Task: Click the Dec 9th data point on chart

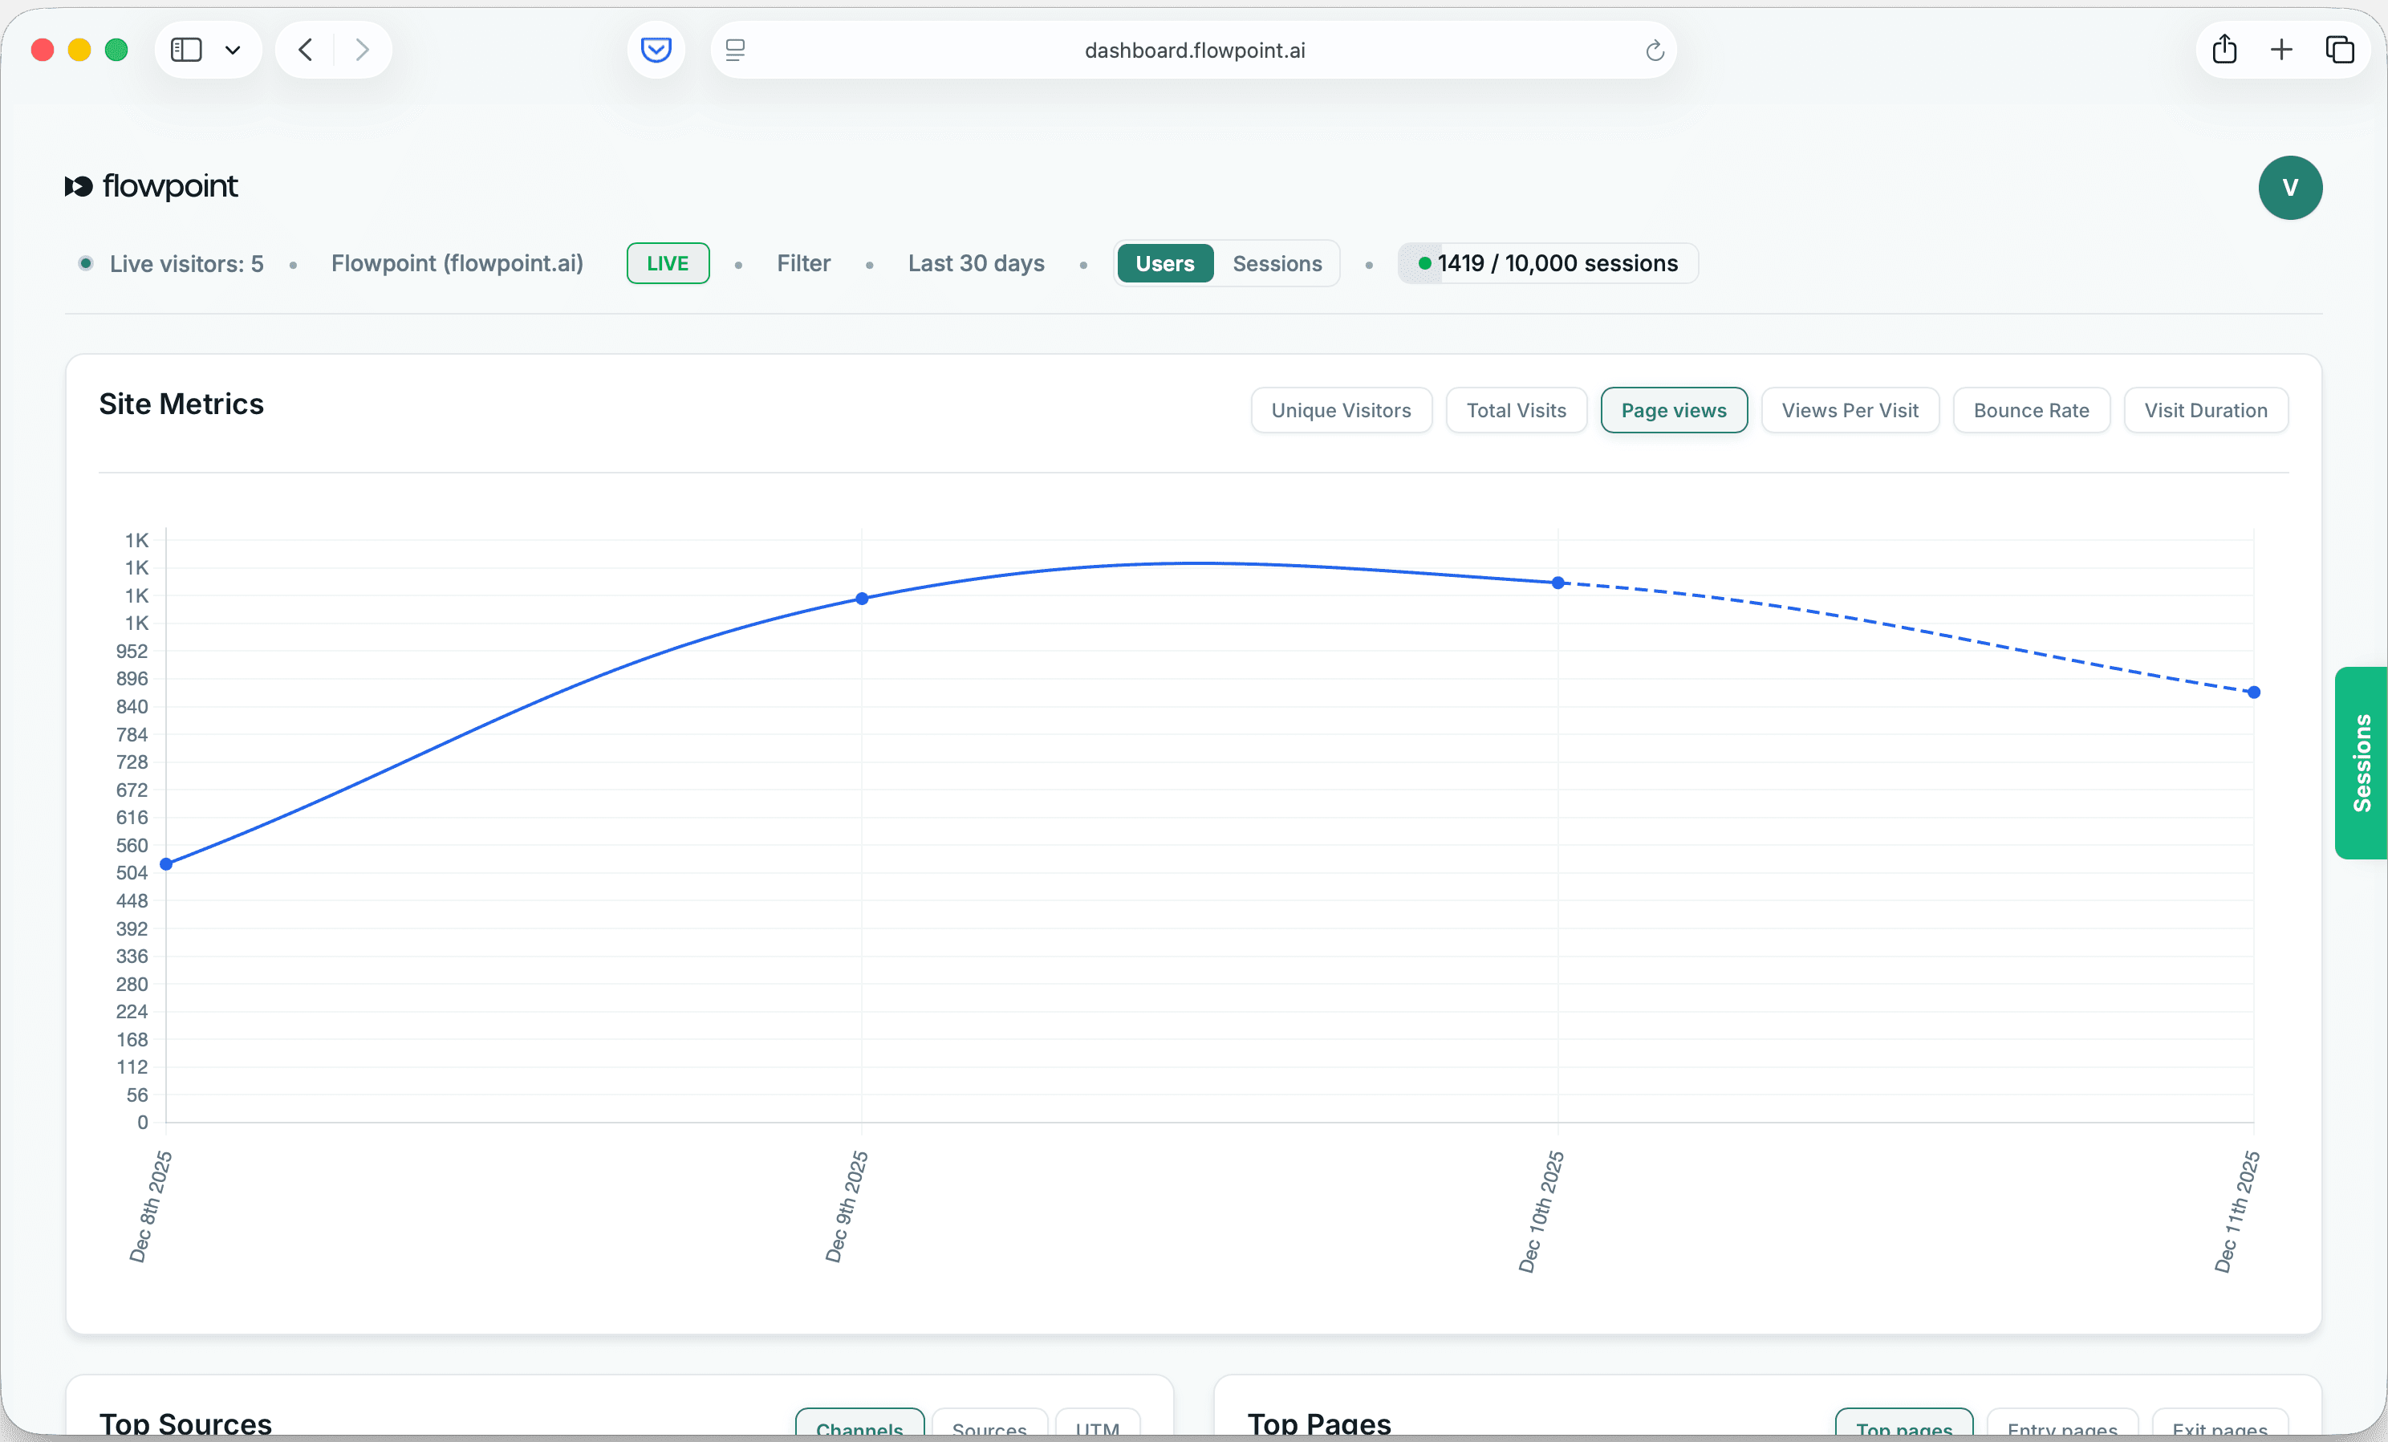Action: pyautogui.click(x=862, y=599)
